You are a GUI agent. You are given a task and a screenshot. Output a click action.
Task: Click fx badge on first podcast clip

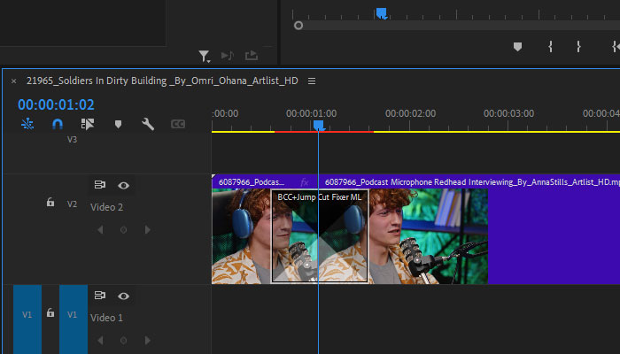(305, 182)
